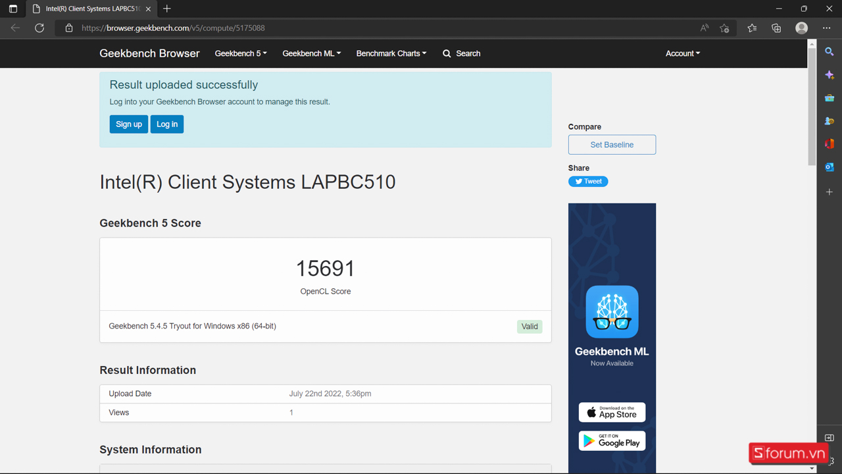Click scrollbar up arrow
Screen dimensions: 842x474
(812, 43)
